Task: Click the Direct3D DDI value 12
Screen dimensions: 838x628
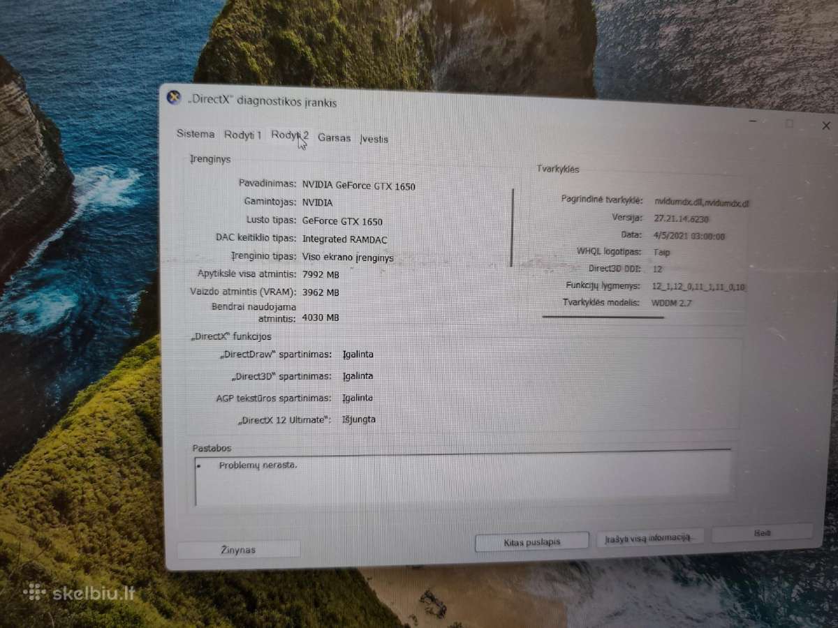Action: click(x=658, y=269)
